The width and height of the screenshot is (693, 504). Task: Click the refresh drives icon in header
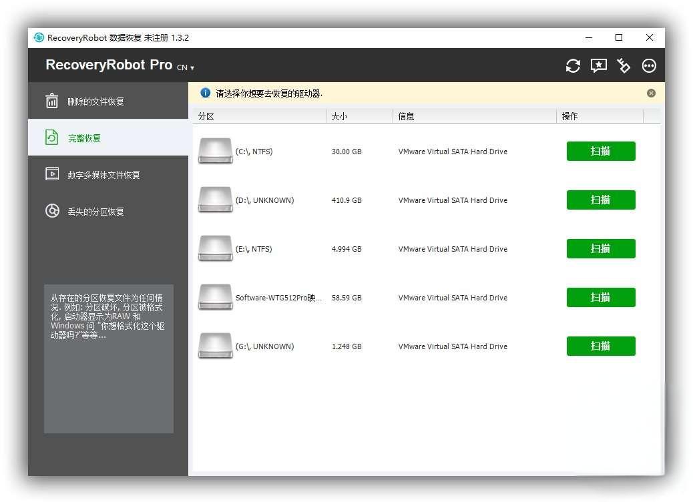point(573,66)
